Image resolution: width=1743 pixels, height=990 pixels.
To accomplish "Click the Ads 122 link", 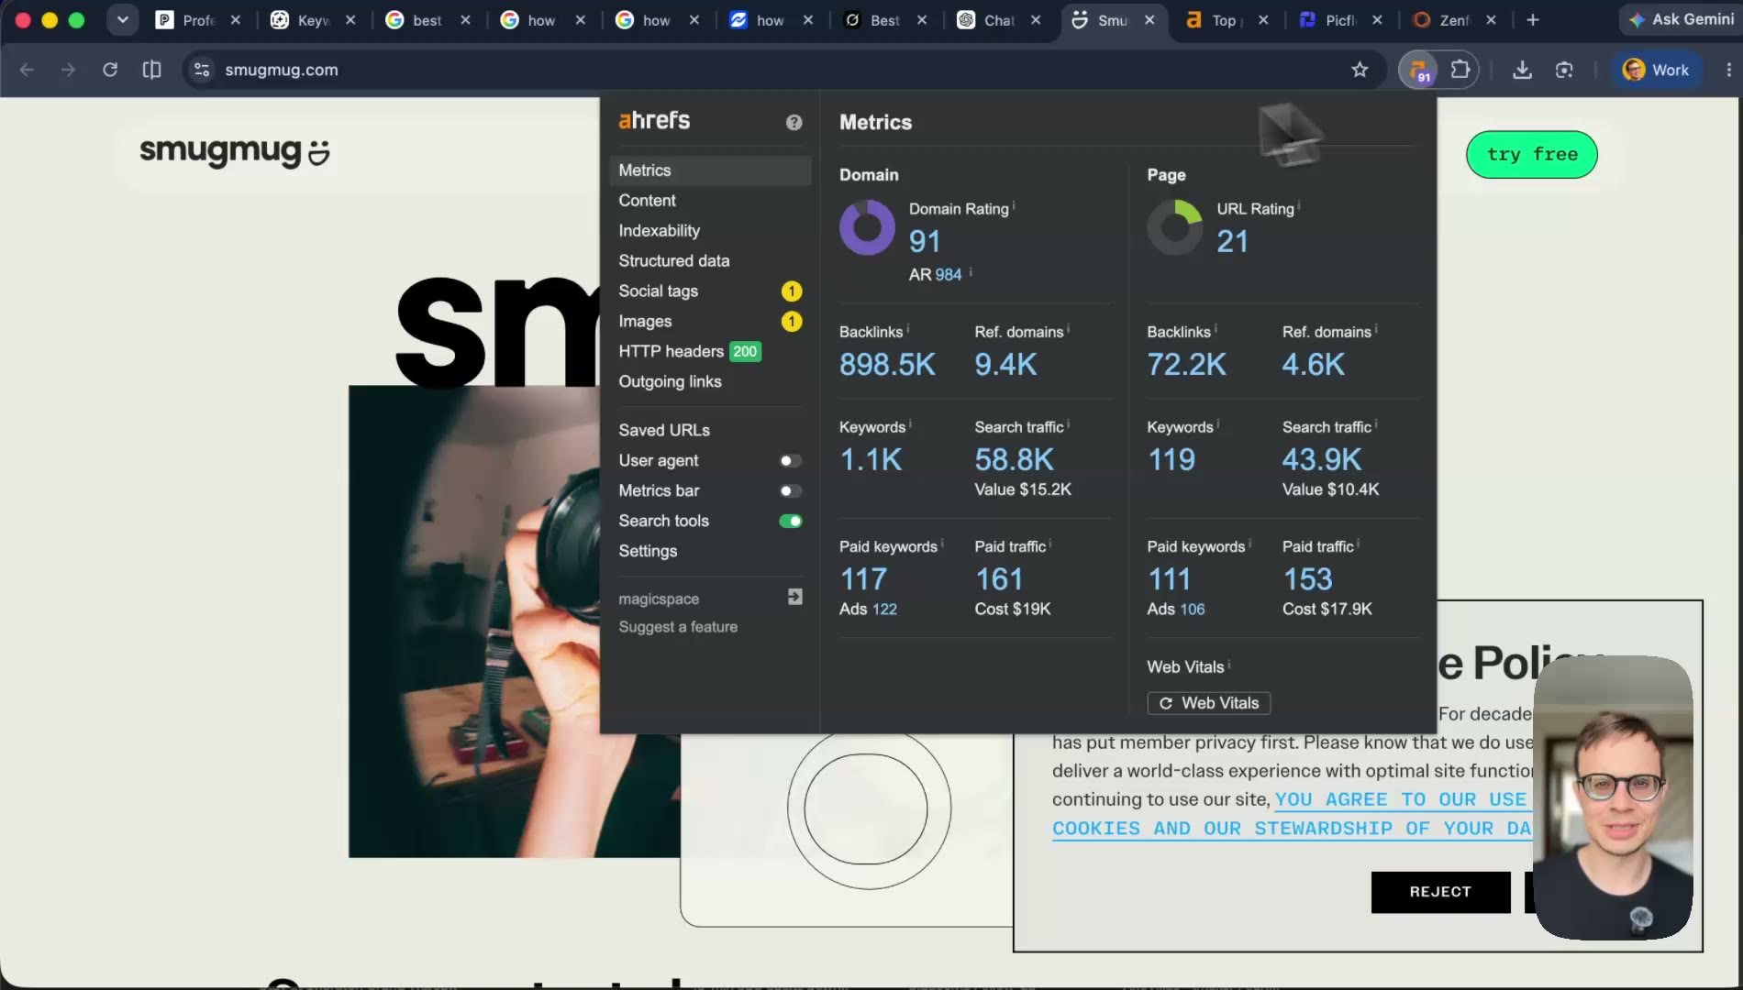I will (884, 610).
